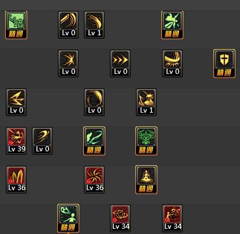Select the curved slash skill Lv 1
The image size is (240, 234).
coord(94,25)
